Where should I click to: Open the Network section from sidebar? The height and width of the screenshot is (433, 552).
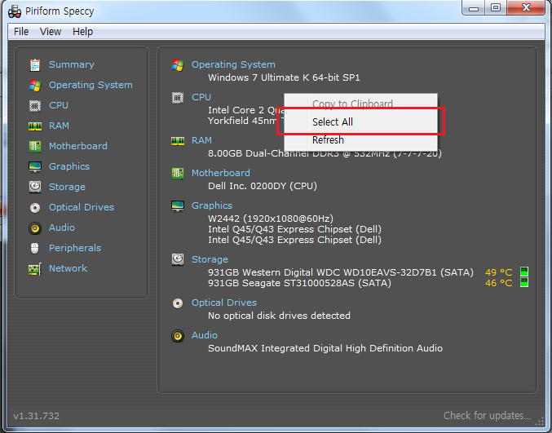pos(68,268)
